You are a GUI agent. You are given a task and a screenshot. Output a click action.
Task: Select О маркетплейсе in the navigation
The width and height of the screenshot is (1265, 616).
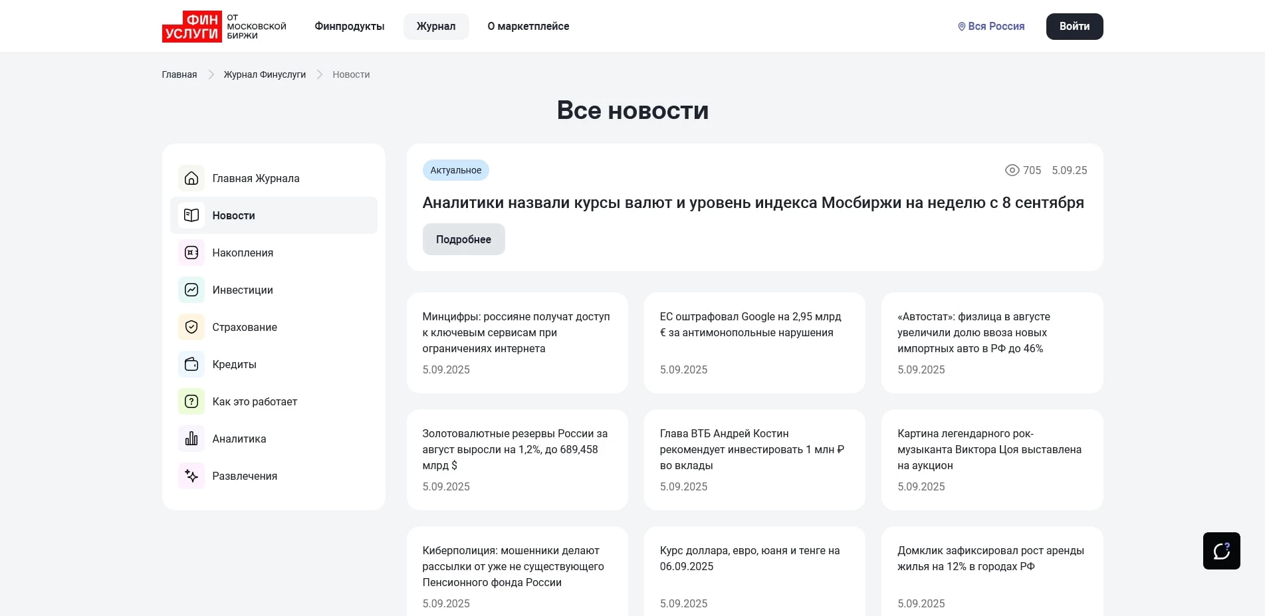click(528, 26)
